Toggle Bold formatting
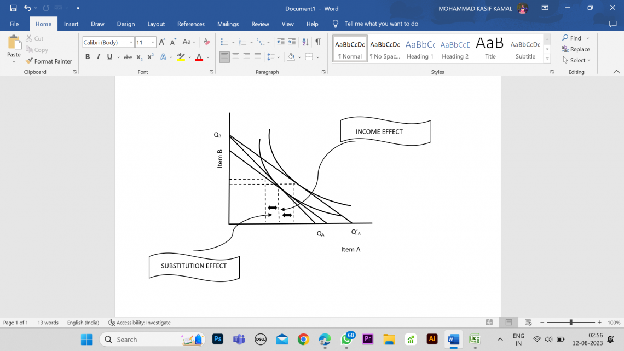Screen dimensions: 624x351 [88, 57]
